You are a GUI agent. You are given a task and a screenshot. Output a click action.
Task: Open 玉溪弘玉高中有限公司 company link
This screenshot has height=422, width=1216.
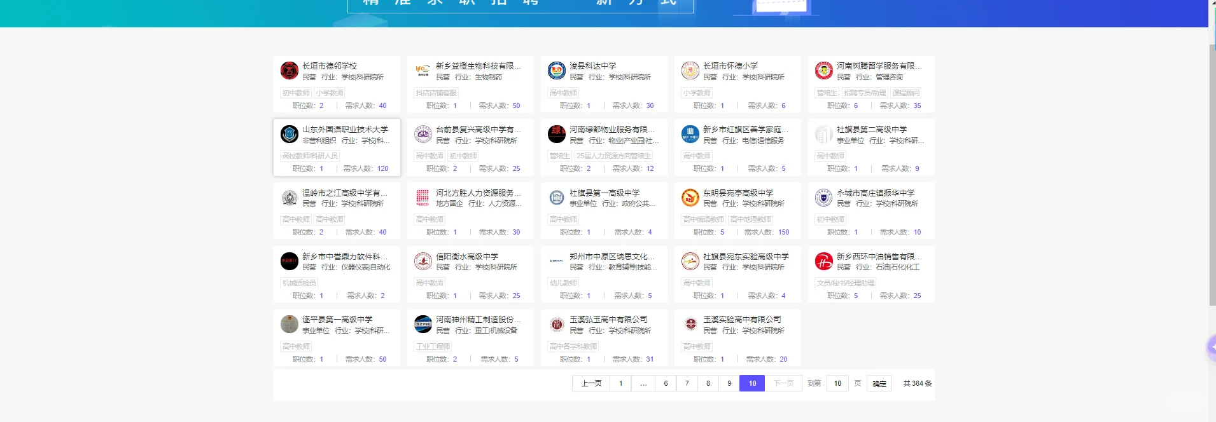coord(608,320)
